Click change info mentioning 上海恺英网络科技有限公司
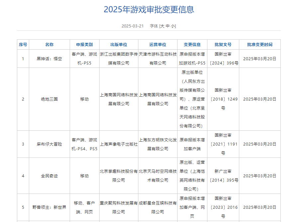The height and width of the screenshot is (222, 298). point(192,176)
